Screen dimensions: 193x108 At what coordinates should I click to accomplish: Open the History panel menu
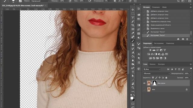point(191,7)
